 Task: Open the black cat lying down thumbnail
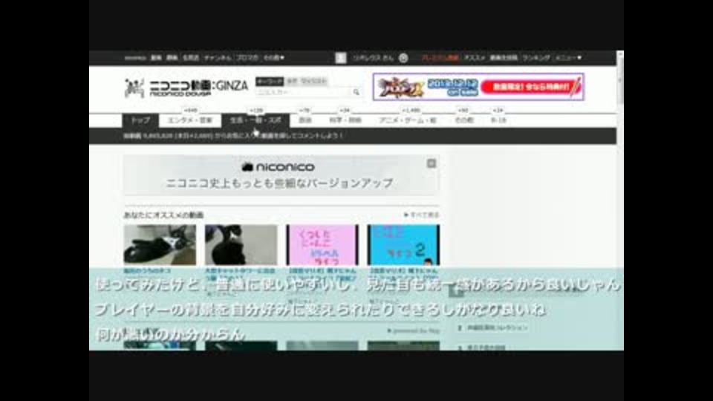pos(160,245)
